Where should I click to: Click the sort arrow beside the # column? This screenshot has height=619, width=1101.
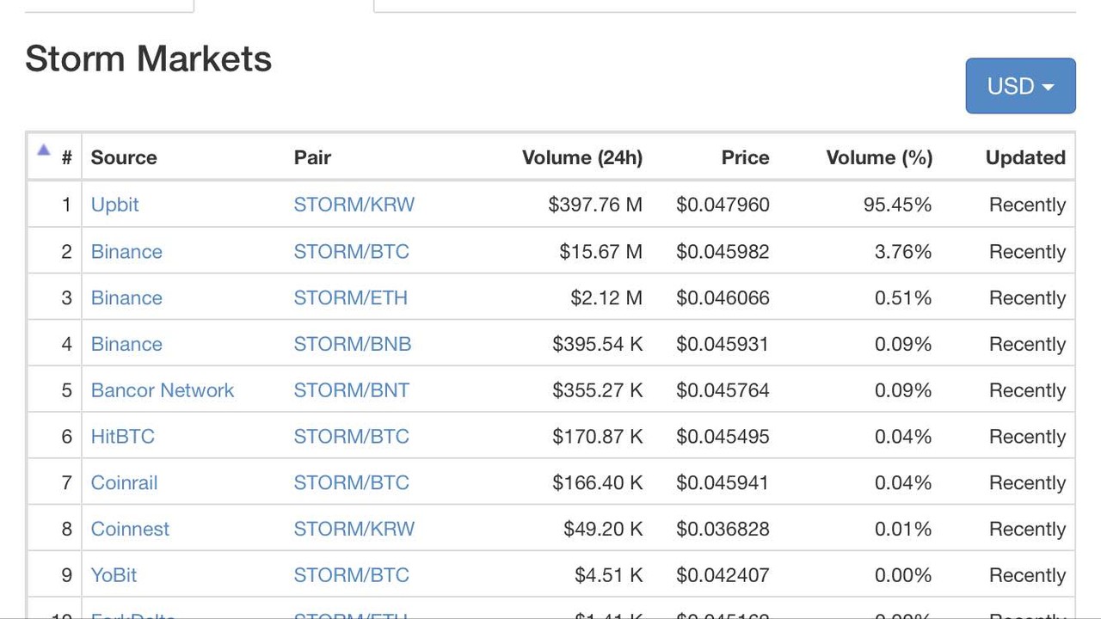(44, 150)
